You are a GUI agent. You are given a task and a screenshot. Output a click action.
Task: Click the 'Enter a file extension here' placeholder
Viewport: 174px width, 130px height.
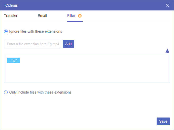click(x=33, y=44)
